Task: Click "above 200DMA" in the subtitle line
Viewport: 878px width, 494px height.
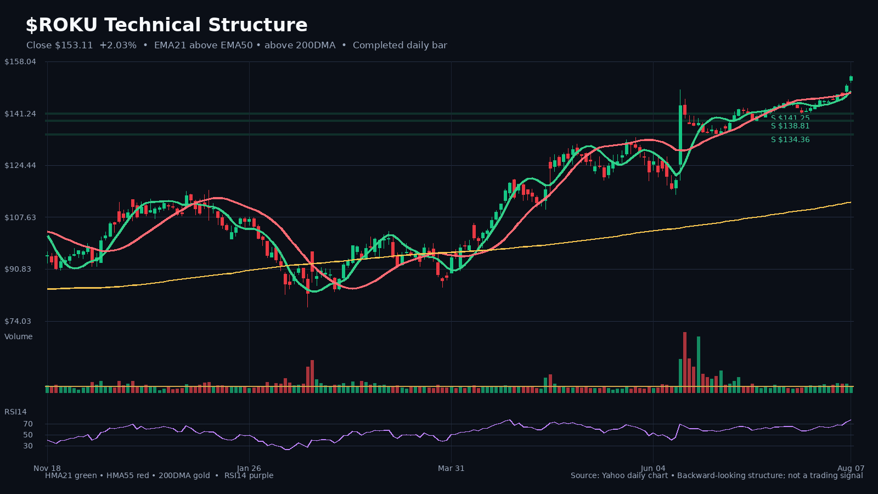Action: (300, 46)
